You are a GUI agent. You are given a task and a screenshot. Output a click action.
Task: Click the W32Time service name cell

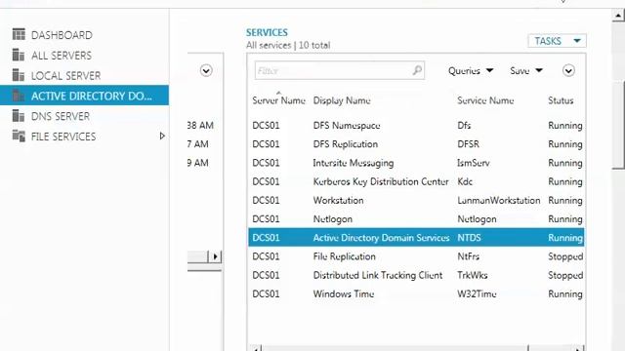(477, 293)
